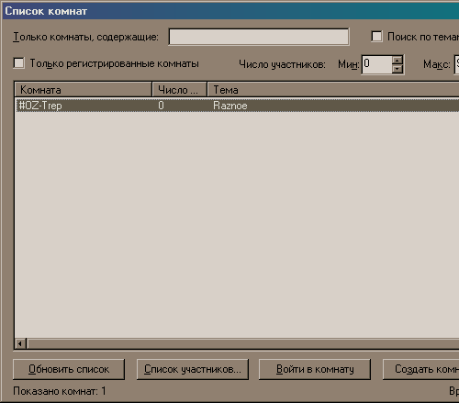
Task: Click the filter field for room names
Action: 259,37
